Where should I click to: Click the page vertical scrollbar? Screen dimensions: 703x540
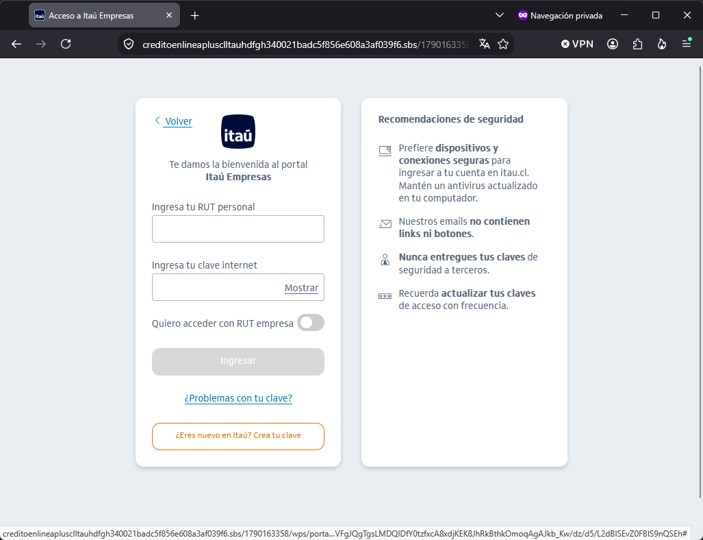click(x=700, y=283)
